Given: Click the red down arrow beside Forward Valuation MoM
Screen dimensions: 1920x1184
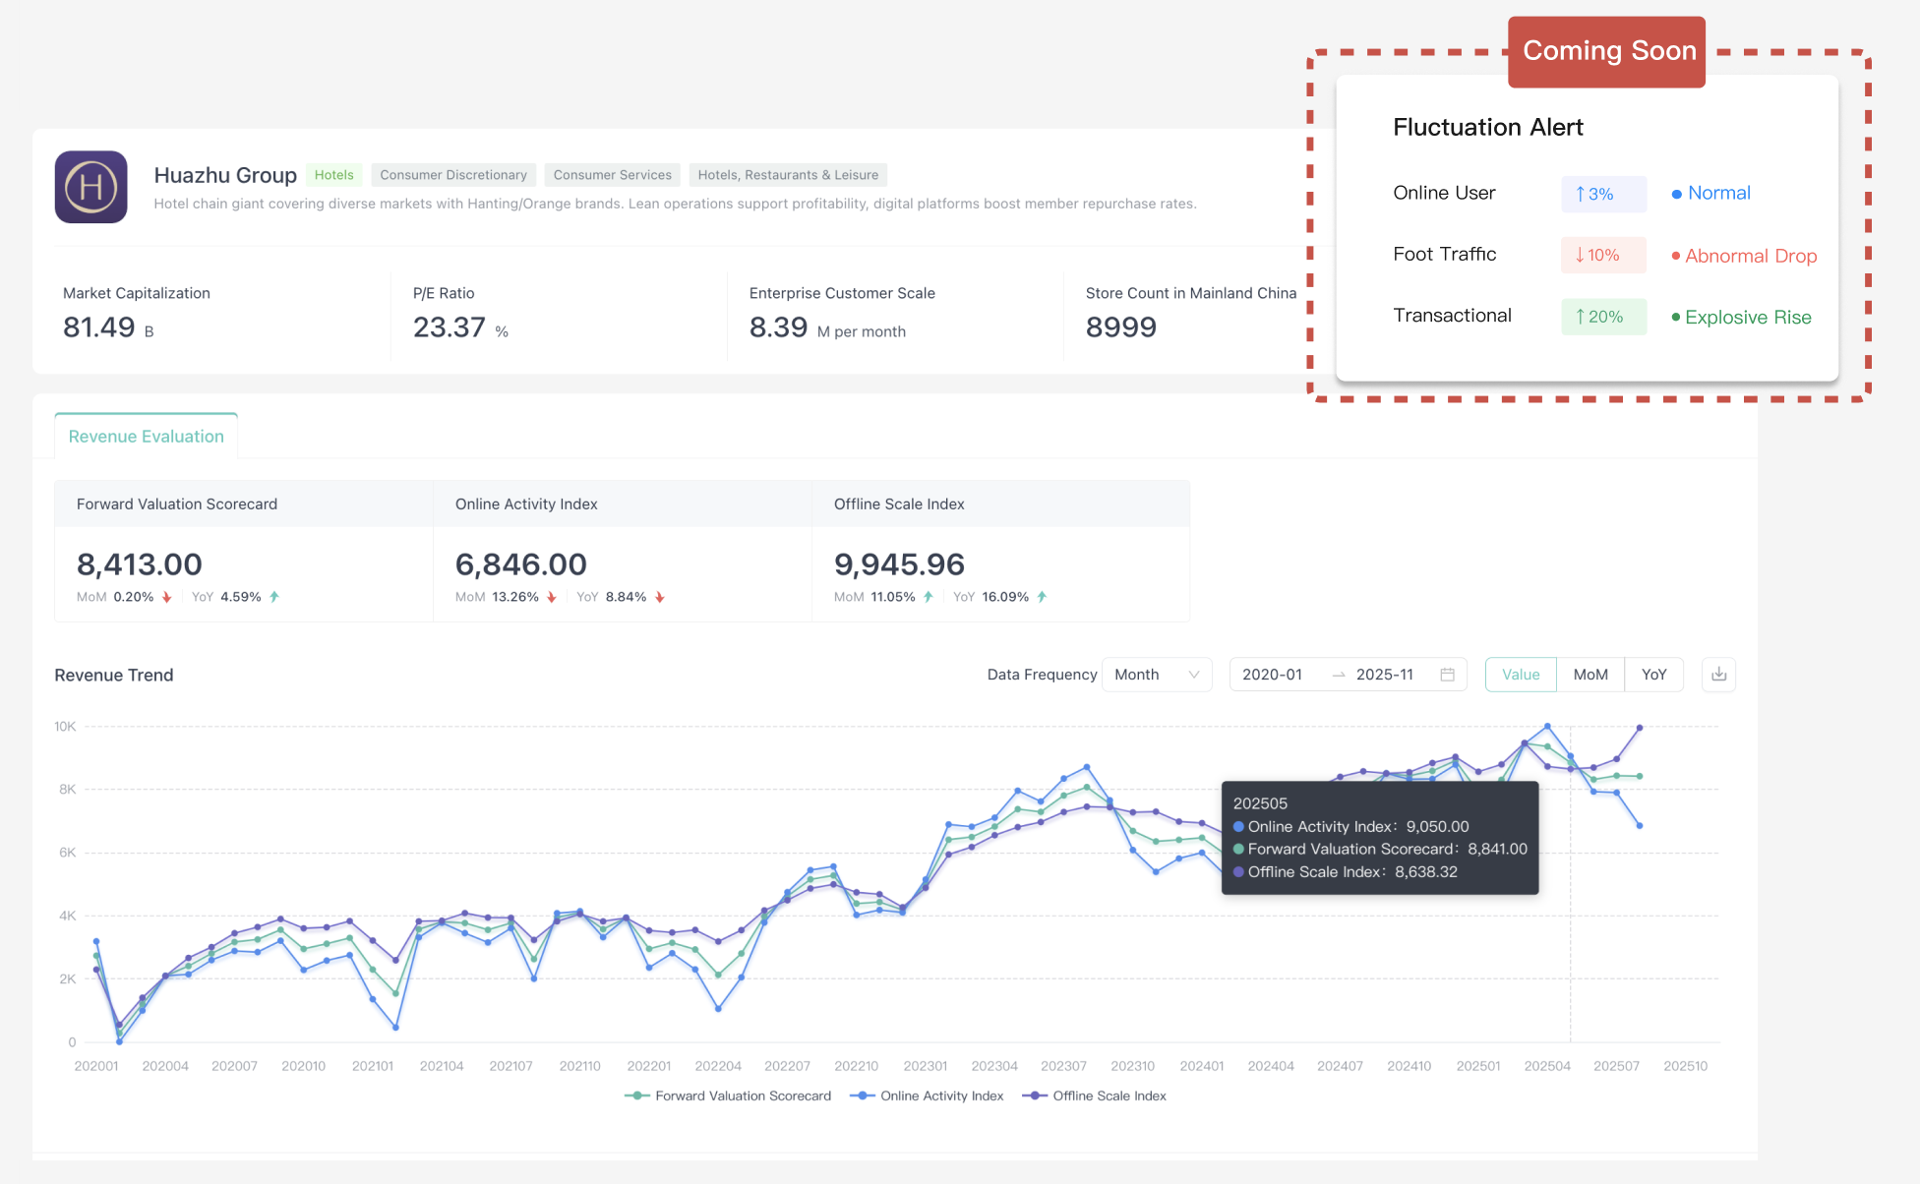Looking at the screenshot, I should click(165, 596).
